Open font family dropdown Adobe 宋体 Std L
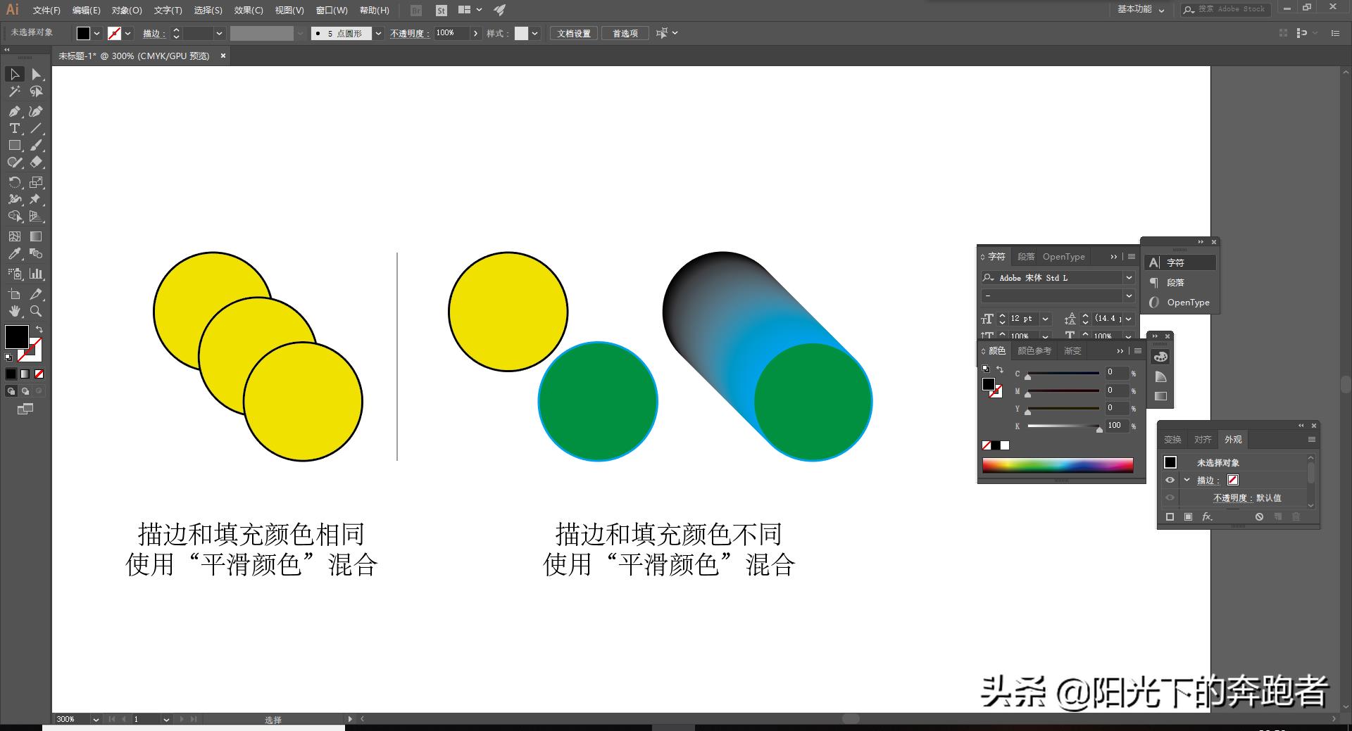 pyautogui.click(x=1129, y=278)
